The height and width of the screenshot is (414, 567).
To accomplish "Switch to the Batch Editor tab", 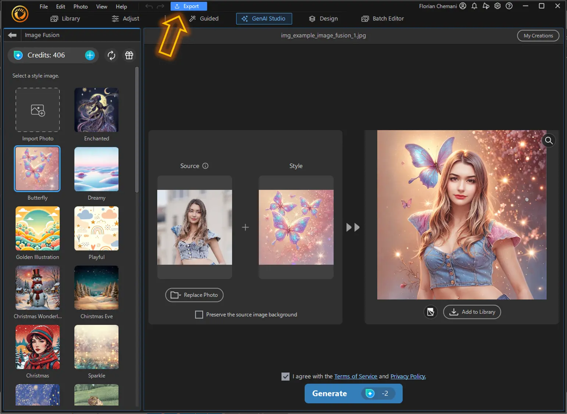I will 382,18.
